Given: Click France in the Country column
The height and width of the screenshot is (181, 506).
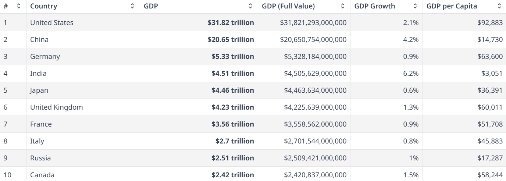Looking at the screenshot, I should click(x=41, y=124).
